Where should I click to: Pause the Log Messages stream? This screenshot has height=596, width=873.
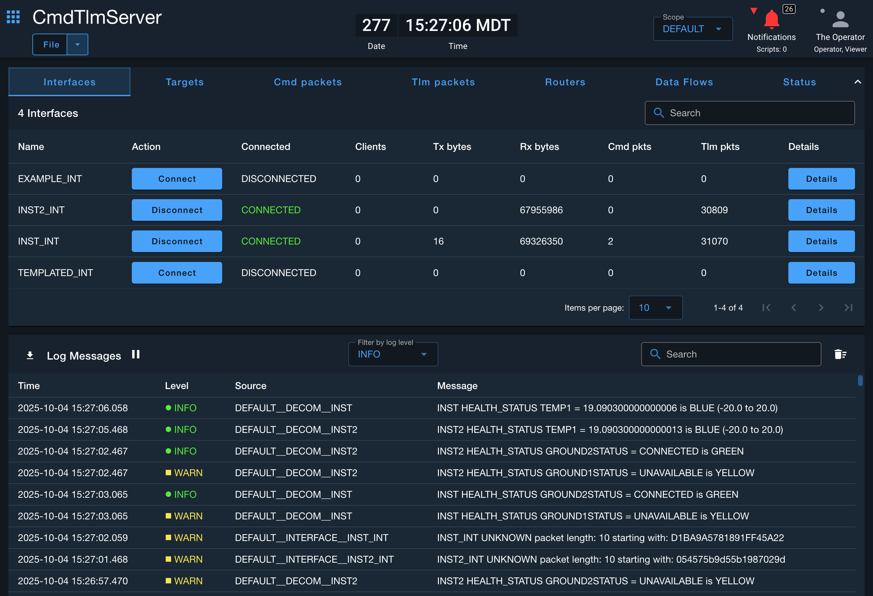coord(136,354)
